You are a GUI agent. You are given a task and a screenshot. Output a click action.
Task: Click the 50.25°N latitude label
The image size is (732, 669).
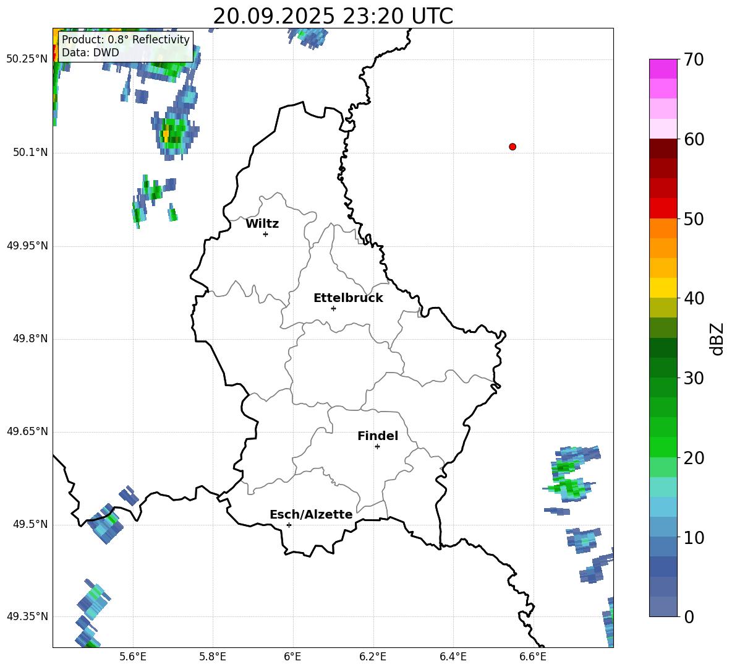coord(27,59)
